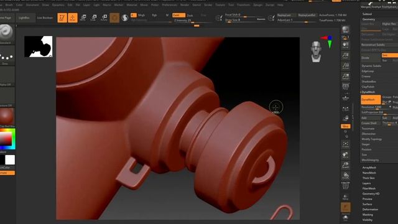The width and height of the screenshot is (398, 224).
Task: Open the Render menu
Action: pos(185,5)
